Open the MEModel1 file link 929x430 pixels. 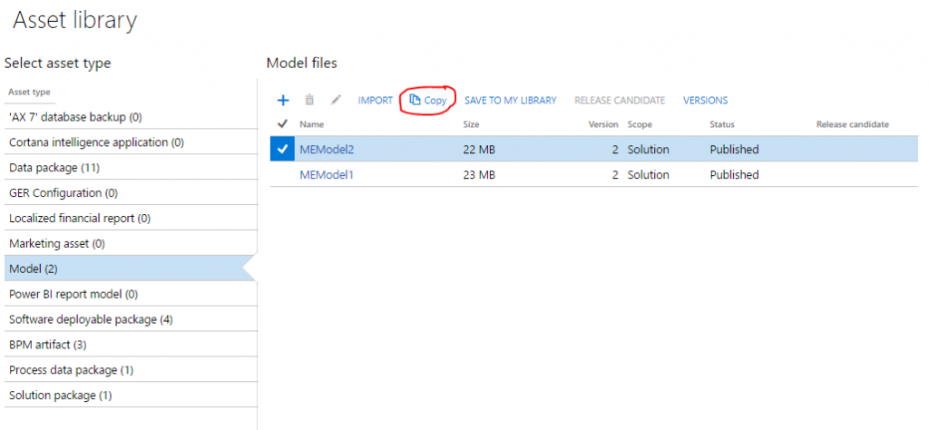pyautogui.click(x=326, y=175)
